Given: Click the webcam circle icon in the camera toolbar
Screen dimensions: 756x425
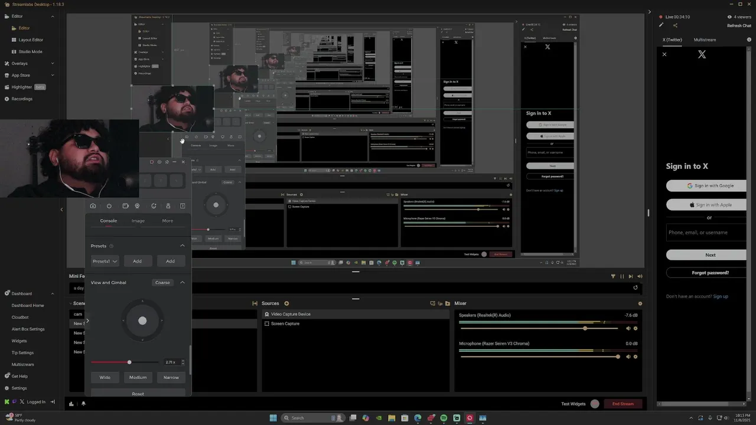Looking at the screenshot, I should coord(137,206).
